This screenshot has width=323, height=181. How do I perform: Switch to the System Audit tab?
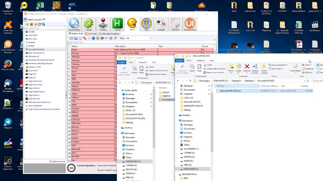pyautogui.click(x=76, y=33)
